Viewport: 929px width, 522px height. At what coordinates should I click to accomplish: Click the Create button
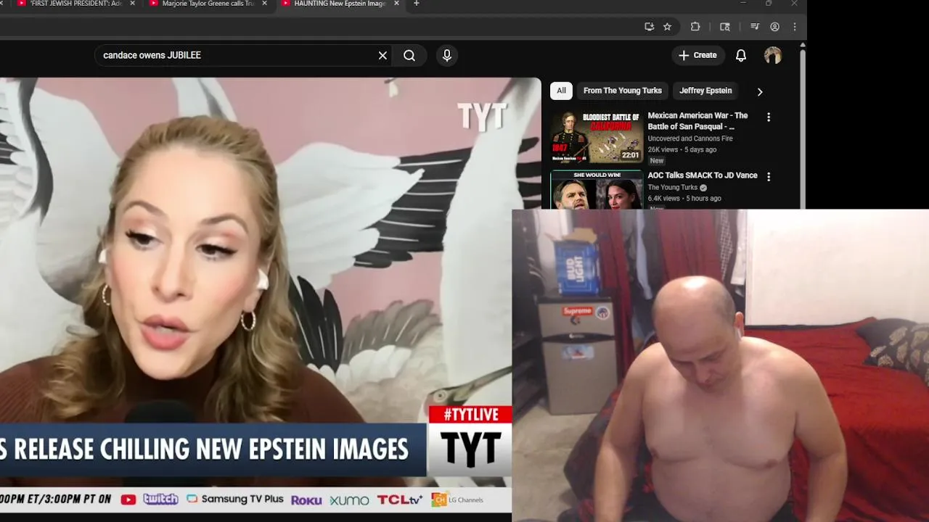point(697,56)
